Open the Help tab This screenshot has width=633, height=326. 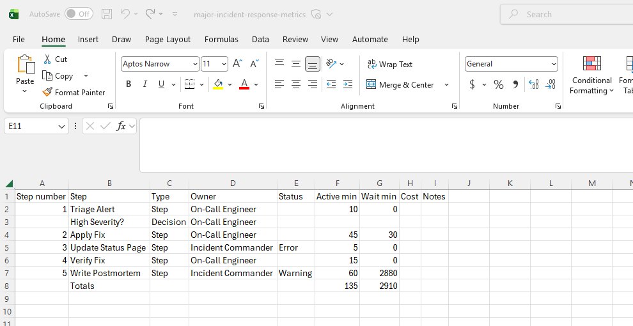(x=410, y=39)
